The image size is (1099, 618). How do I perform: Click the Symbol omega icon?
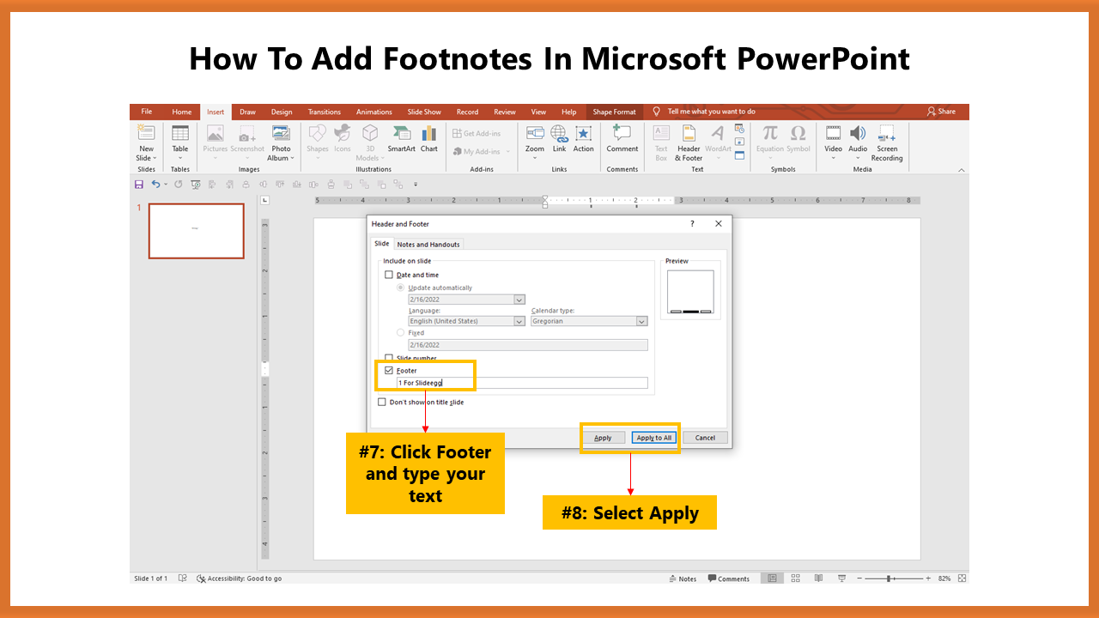(798, 133)
